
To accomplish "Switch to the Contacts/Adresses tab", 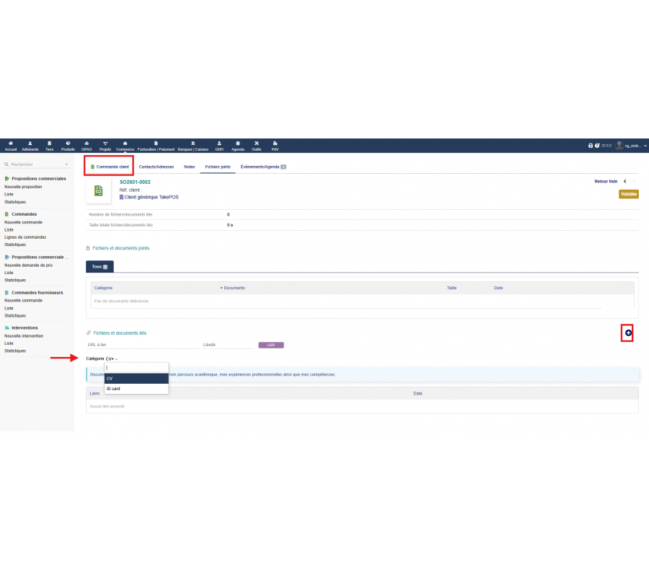I will 156,167.
